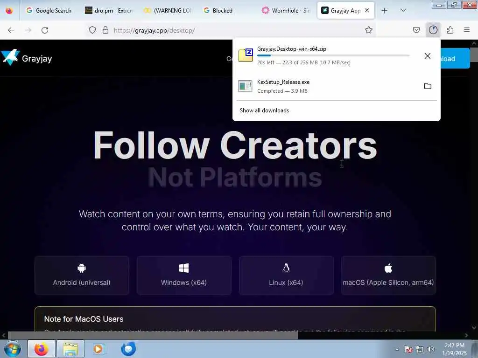Click the Firefox View icon
The width and height of the screenshot is (478, 358).
[9, 11]
